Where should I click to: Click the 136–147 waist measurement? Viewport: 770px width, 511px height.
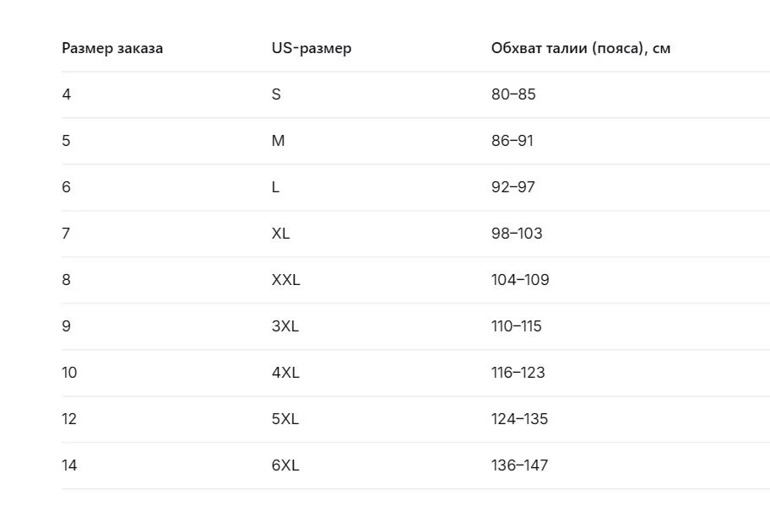519,465
